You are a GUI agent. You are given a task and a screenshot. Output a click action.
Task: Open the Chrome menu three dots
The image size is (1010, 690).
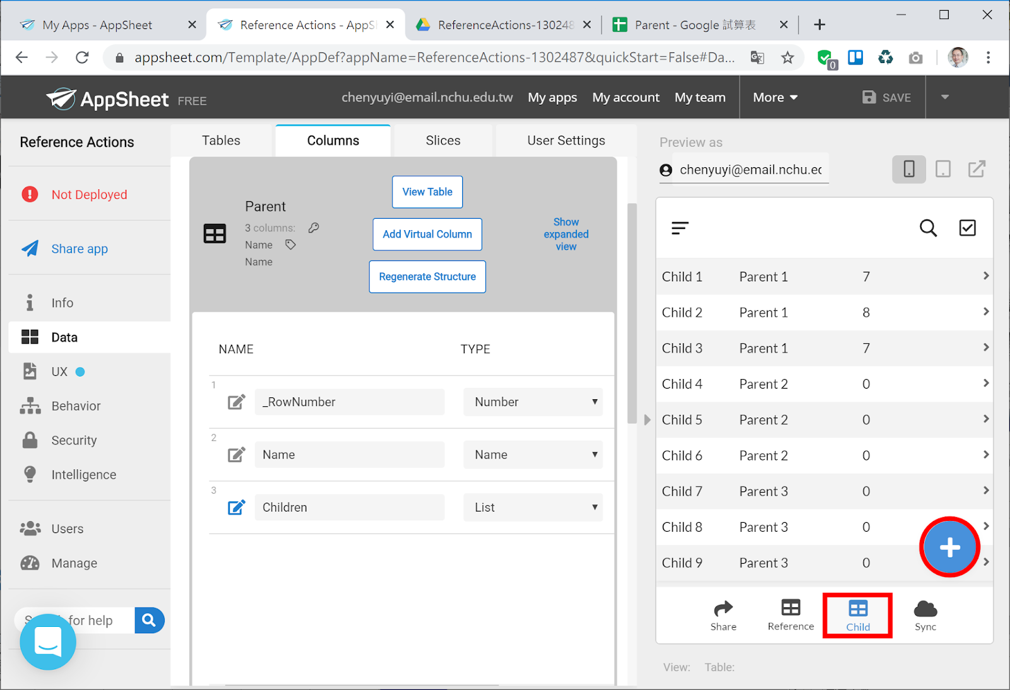[x=989, y=57]
